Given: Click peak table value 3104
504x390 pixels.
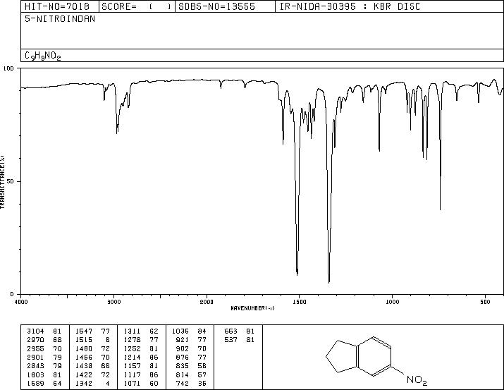Looking at the screenshot, I should [35, 331].
